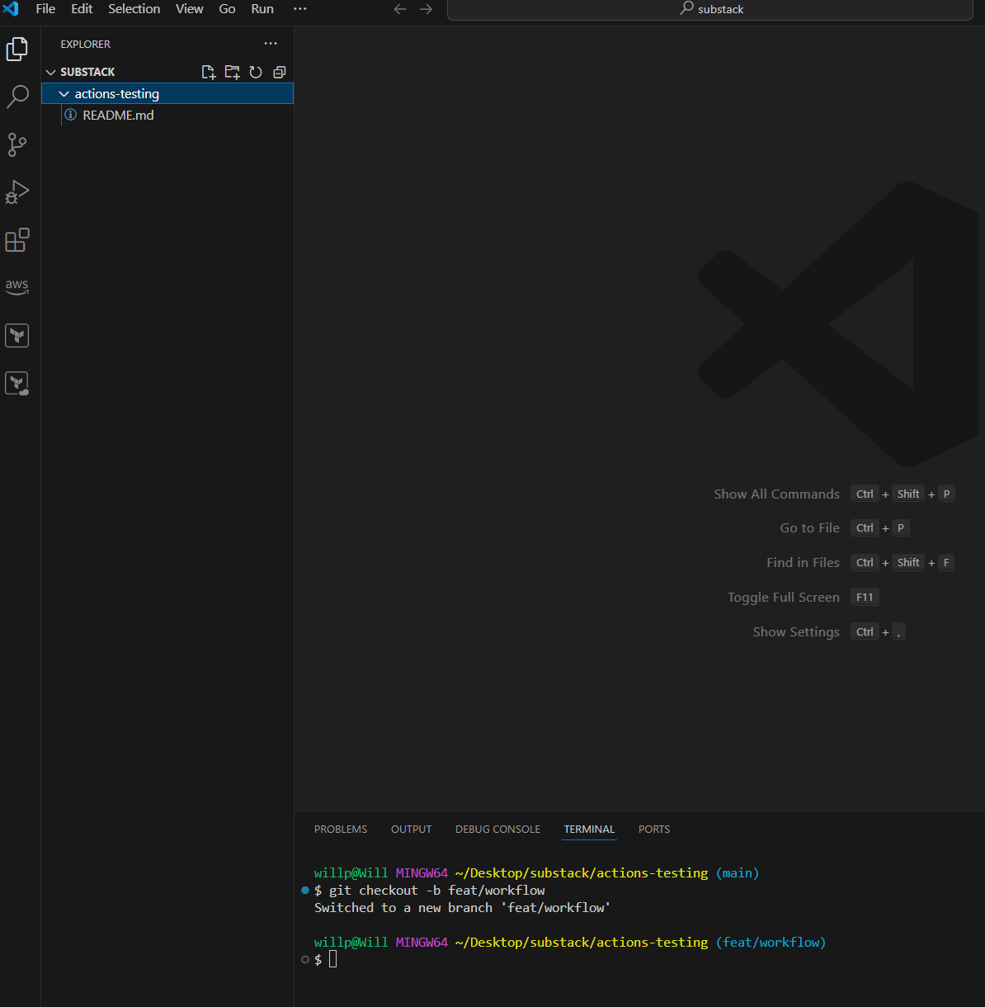Image resolution: width=985 pixels, height=1007 pixels.
Task: Click New Folder icon in Explorer
Action: pos(233,72)
